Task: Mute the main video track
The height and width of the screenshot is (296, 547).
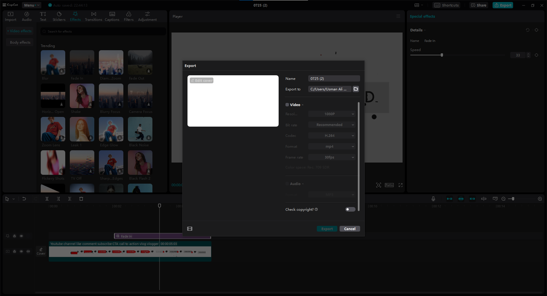Action: tap(28, 252)
